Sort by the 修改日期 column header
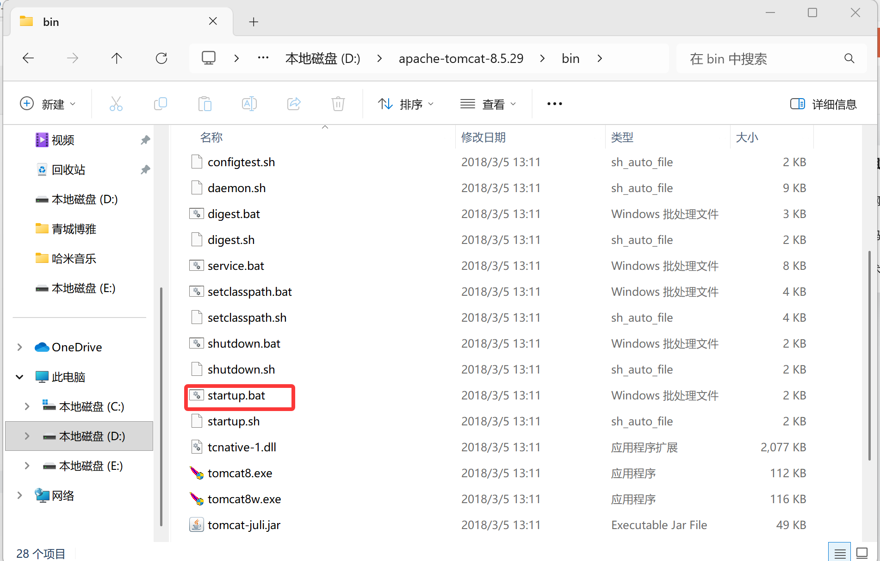 coord(483,137)
